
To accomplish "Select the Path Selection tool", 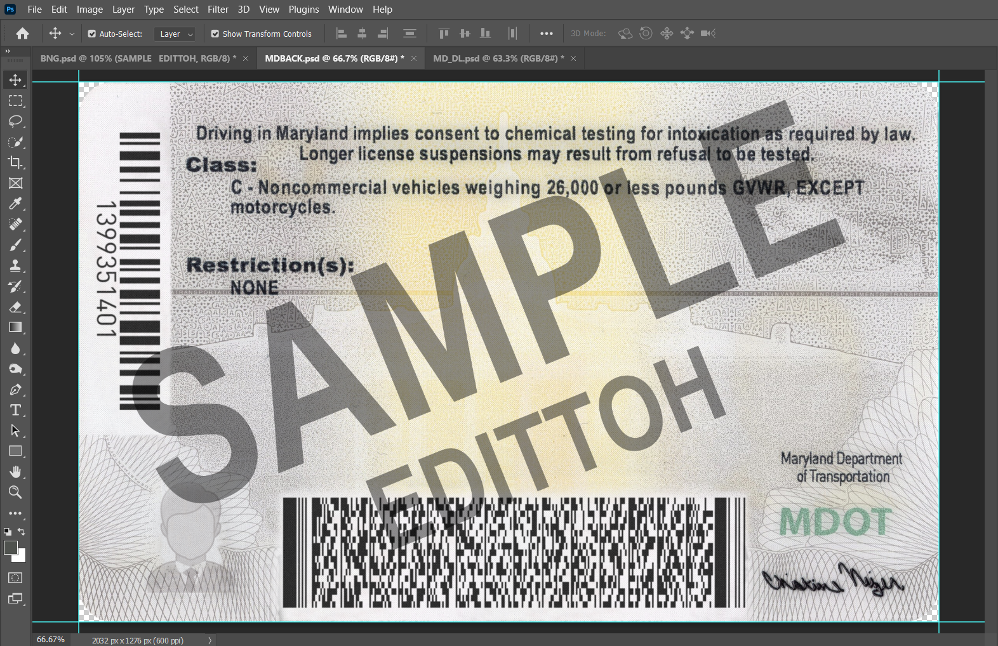I will [x=15, y=431].
